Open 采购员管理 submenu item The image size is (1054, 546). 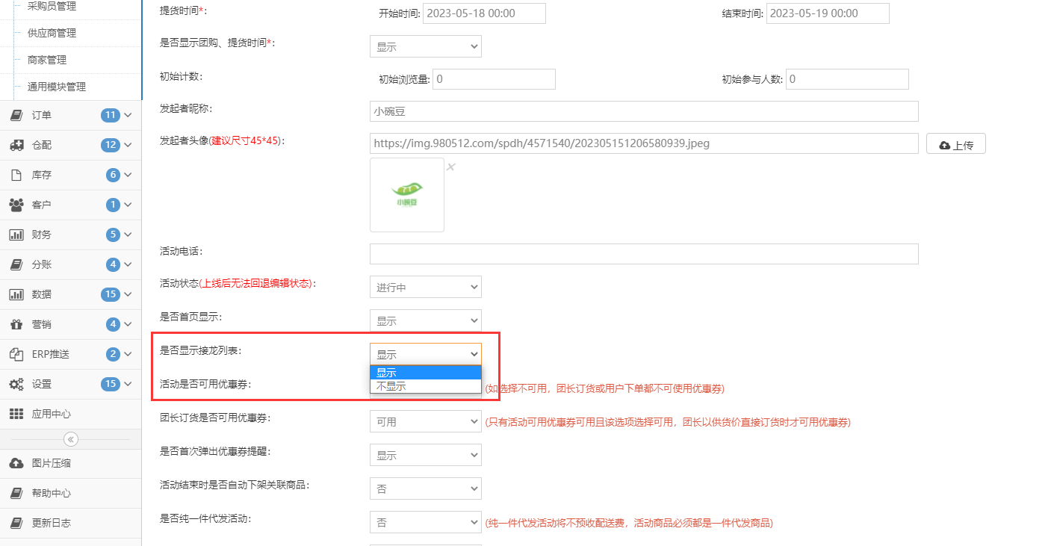tap(52, 6)
